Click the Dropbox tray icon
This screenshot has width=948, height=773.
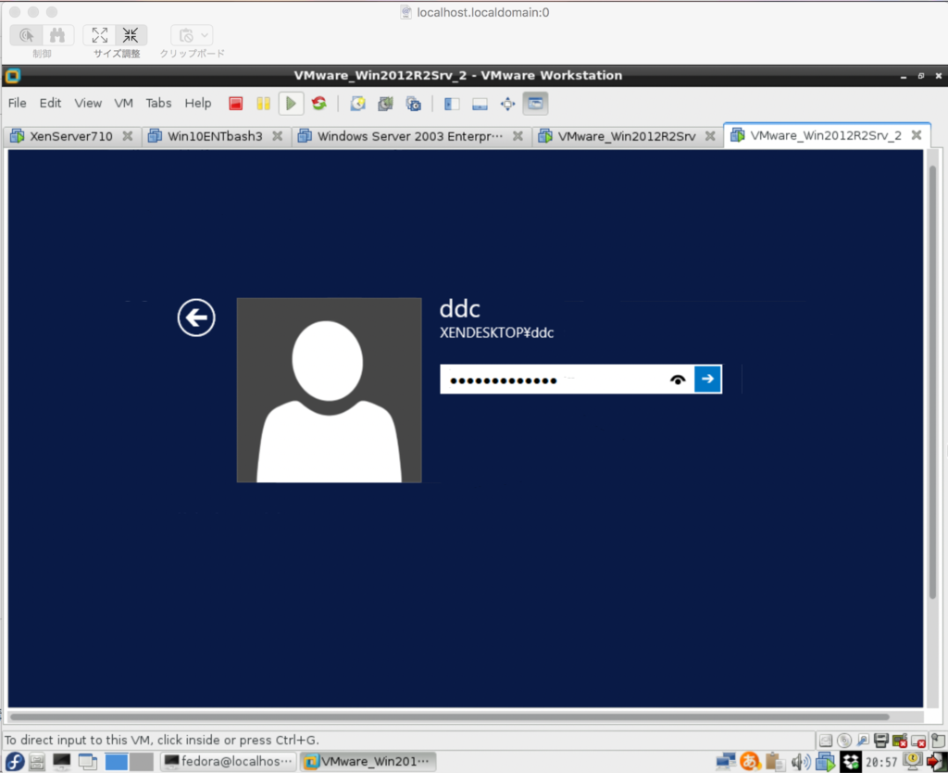851,762
